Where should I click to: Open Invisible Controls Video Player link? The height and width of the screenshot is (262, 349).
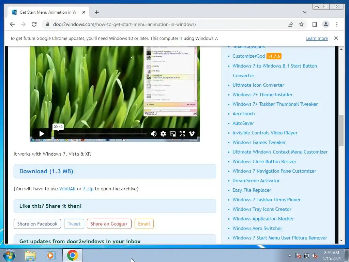(265, 133)
